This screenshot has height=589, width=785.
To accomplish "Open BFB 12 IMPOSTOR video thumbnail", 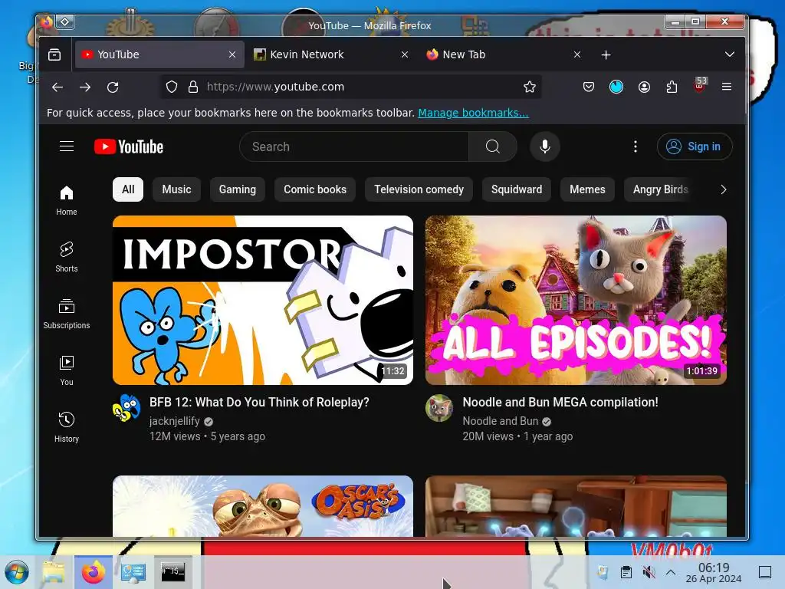I will click(263, 300).
